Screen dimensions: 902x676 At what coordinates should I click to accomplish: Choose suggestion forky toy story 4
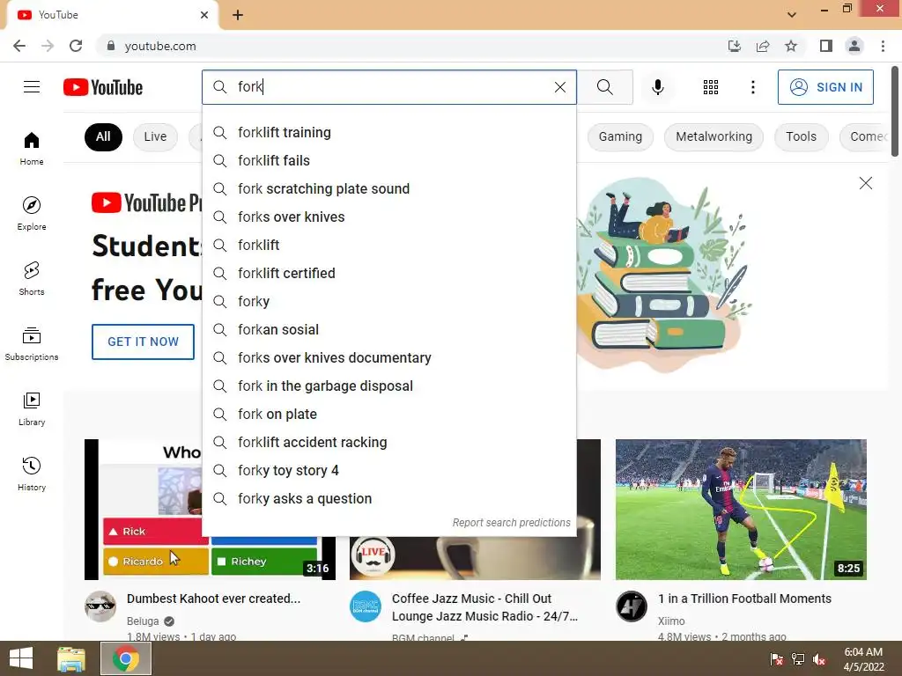click(389, 470)
